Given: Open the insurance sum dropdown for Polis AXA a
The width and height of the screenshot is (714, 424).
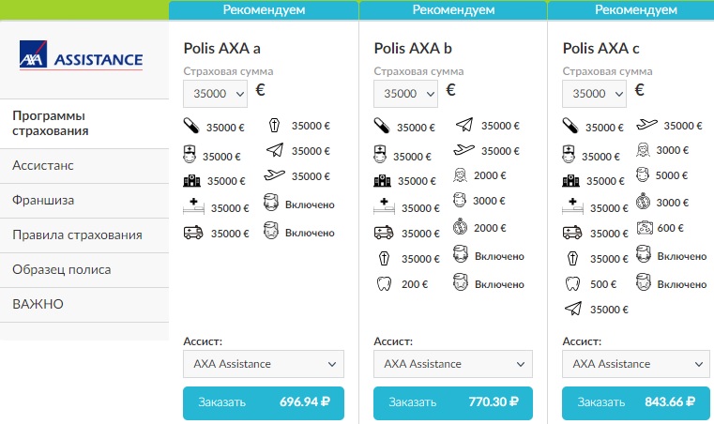Looking at the screenshot, I should (215, 94).
